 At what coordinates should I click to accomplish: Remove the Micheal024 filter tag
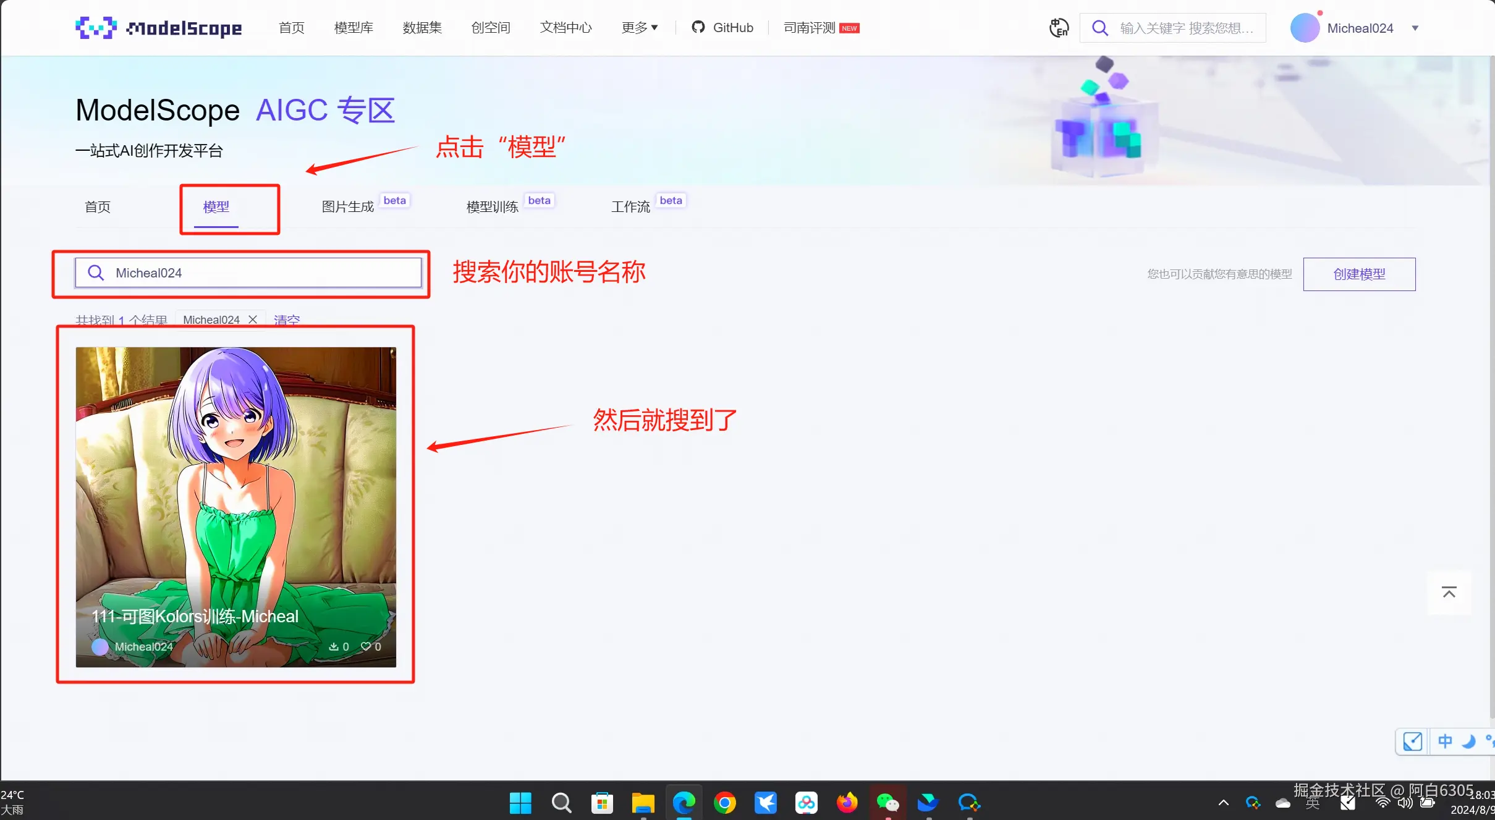pos(253,319)
